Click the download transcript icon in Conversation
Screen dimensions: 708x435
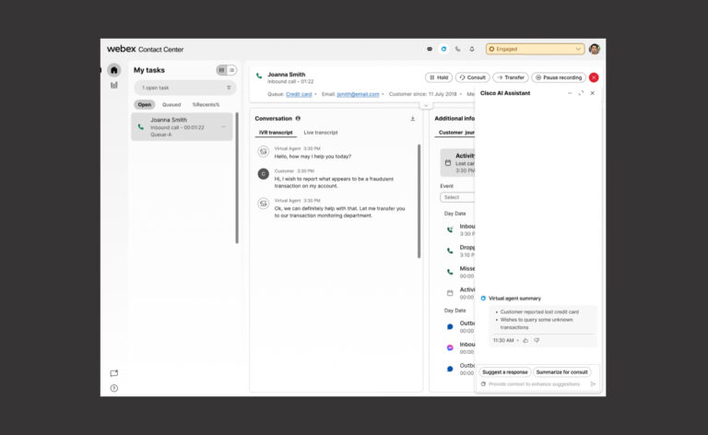(x=413, y=119)
